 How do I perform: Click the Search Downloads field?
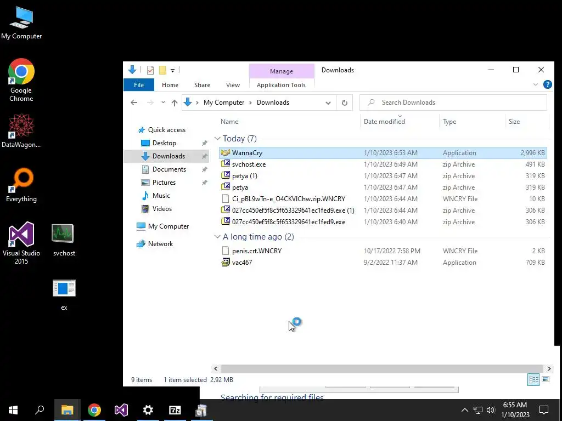click(x=453, y=103)
